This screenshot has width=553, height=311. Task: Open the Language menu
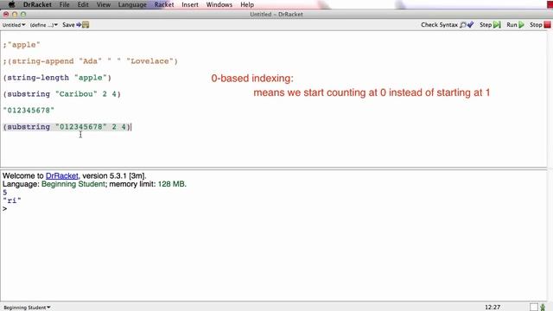[132, 4]
